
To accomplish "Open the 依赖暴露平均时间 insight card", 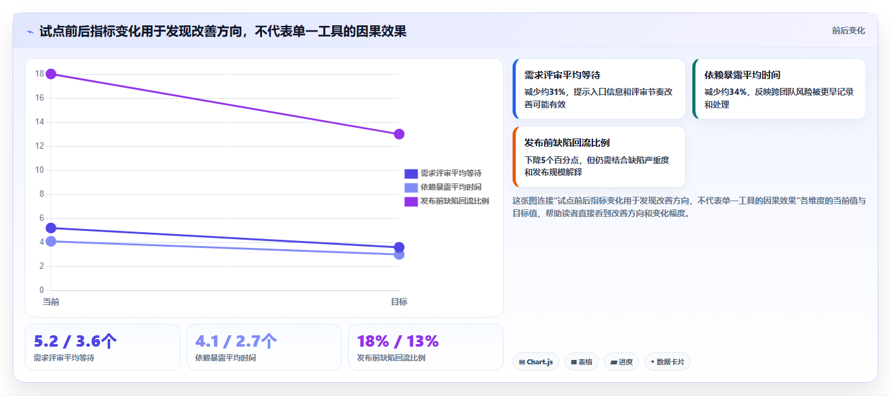I will click(779, 89).
